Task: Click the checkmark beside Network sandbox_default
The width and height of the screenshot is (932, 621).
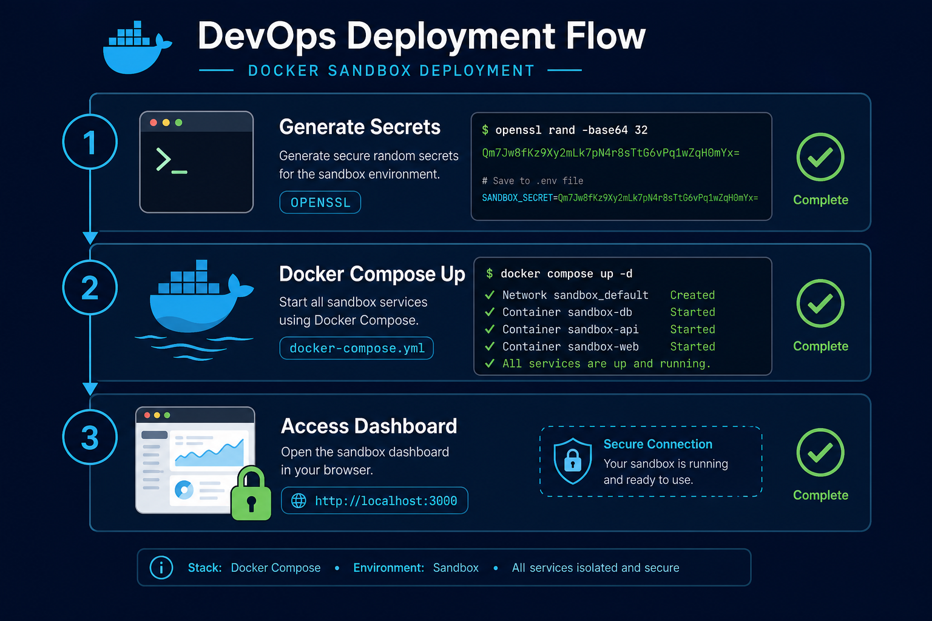Action: point(490,295)
